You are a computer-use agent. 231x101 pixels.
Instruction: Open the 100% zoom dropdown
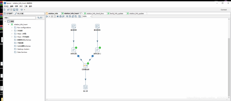click(x=87, y=16)
